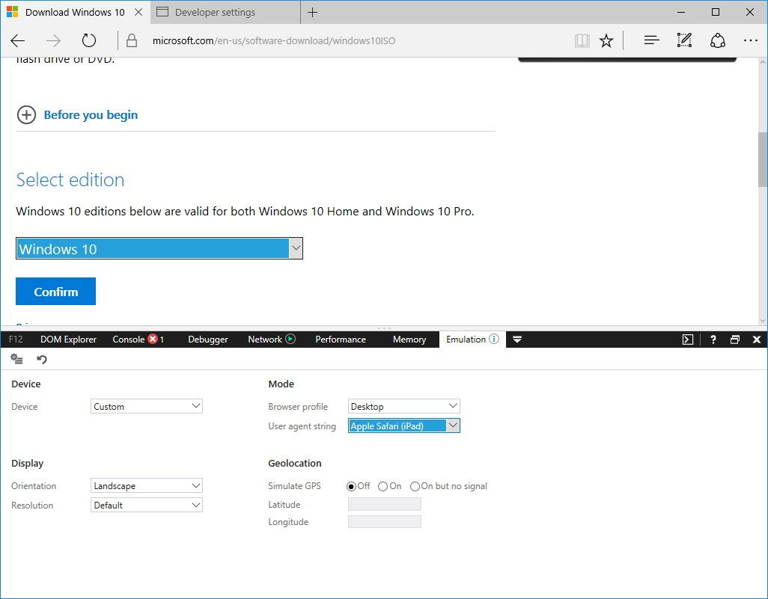
Task: Open the User agent string dropdown
Action: (x=403, y=426)
